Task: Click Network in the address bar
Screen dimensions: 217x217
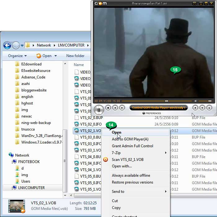Action: coord(44,45)
